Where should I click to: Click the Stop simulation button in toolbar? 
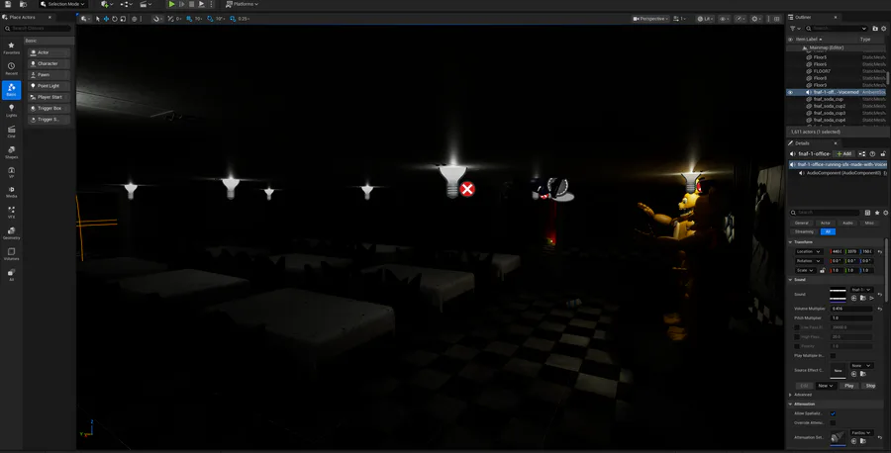tap(191, 4)
